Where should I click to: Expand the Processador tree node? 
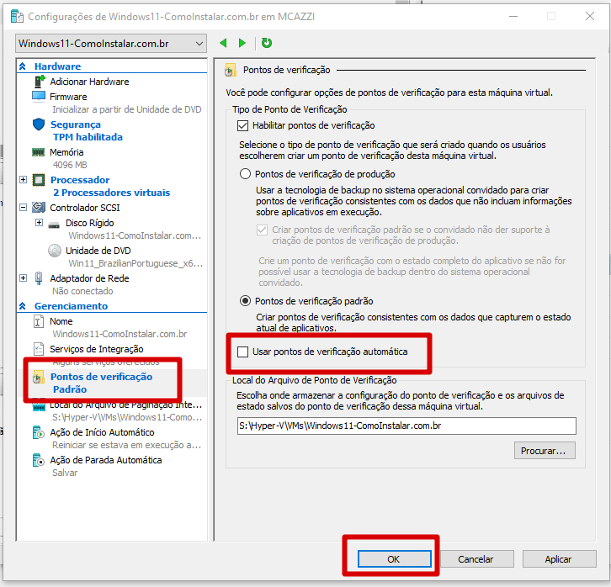24,180
